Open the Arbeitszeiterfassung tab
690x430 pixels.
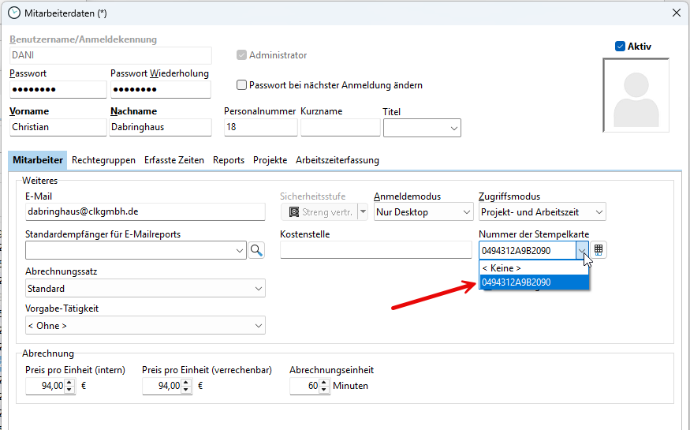[x=337, y=160]
